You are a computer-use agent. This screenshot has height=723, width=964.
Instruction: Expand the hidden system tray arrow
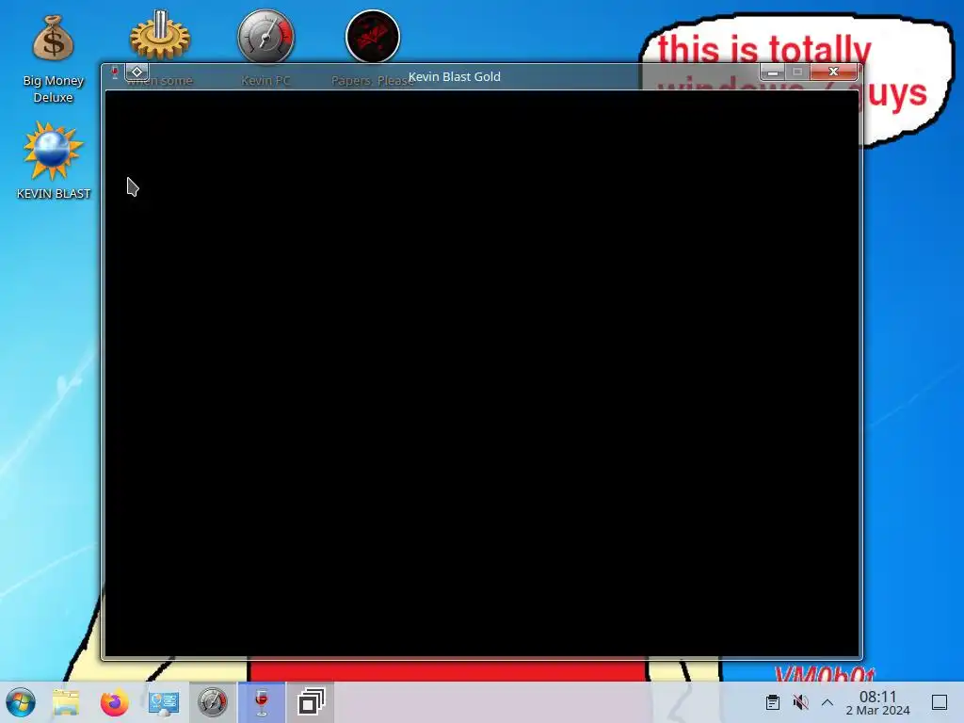[x=827, y=702]
